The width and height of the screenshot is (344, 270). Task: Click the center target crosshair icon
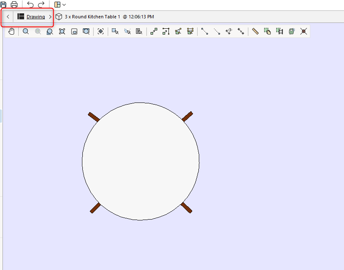[101, 31]
